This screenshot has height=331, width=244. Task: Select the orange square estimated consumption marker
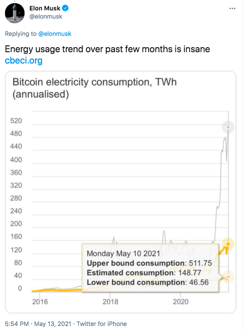pos(228,244)
